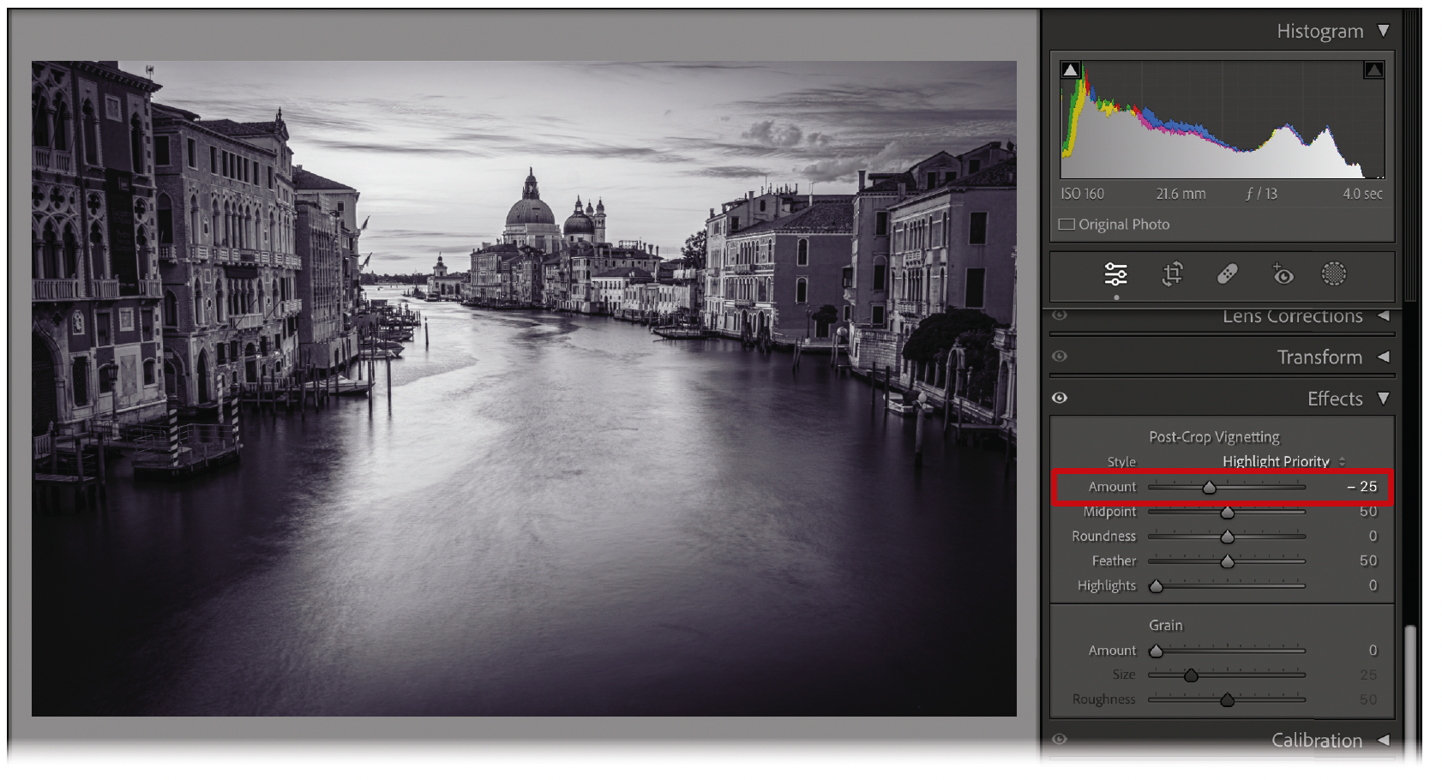Open the Highlight Priority style dropdown
The image size is (1442, 780).
tap(1283, 461)
